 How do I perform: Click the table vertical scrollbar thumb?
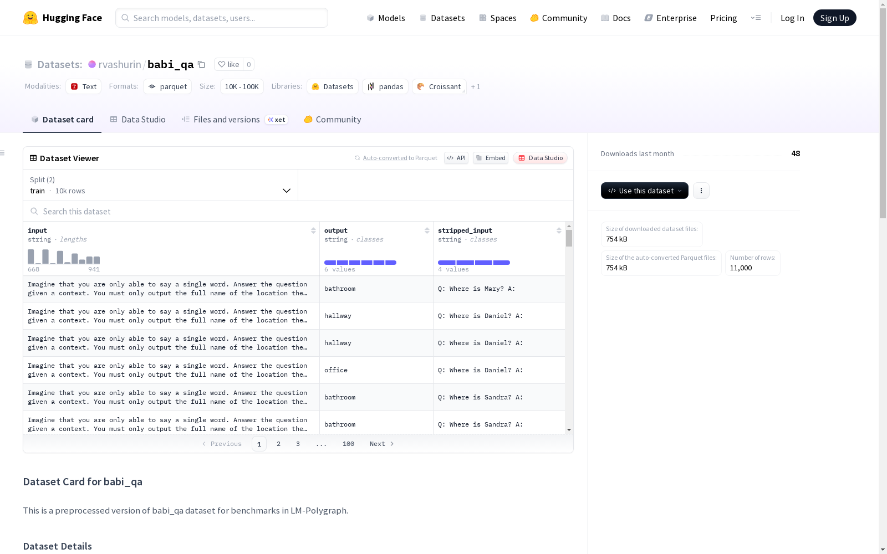coord(569,238)
